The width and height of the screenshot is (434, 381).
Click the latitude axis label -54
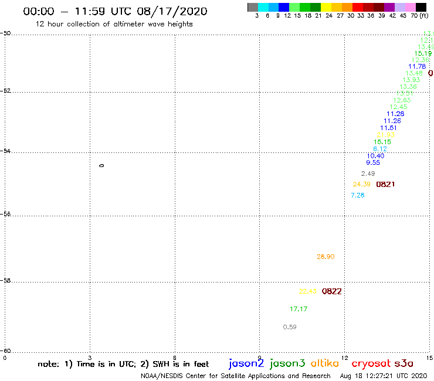(5, 151)
